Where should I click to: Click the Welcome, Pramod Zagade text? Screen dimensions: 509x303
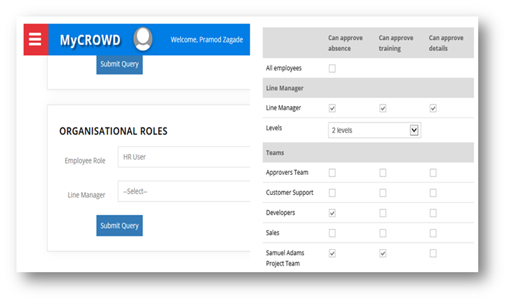(x=206, y=39)
